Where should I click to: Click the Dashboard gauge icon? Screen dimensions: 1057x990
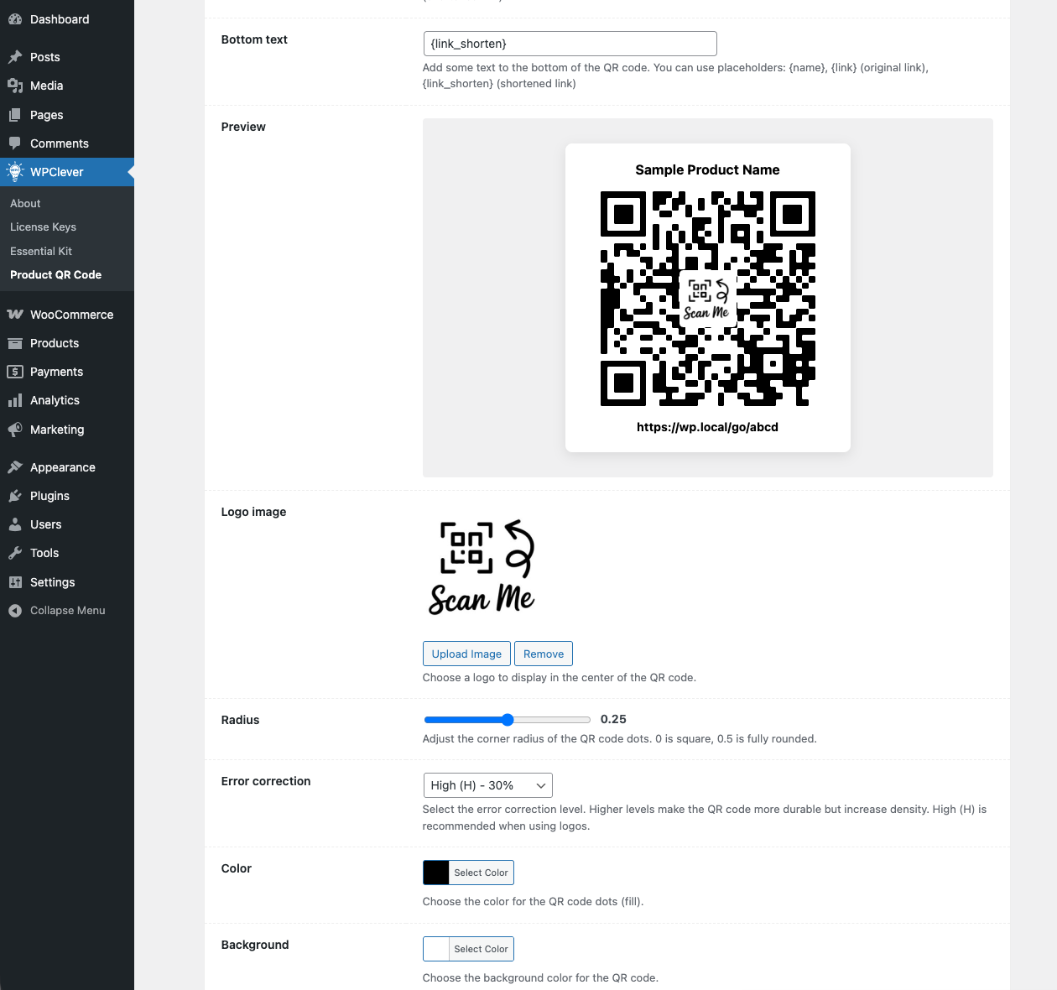click(15, 19)
